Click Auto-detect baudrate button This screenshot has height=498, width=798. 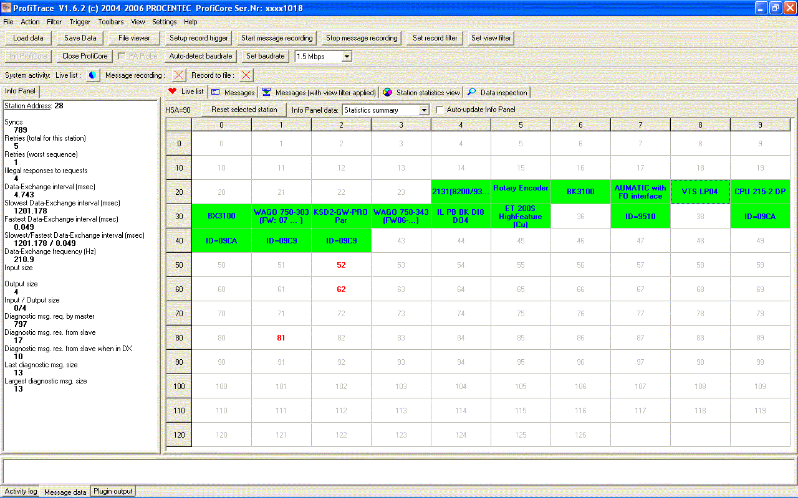pyautogui.click(x=201, y=56)
